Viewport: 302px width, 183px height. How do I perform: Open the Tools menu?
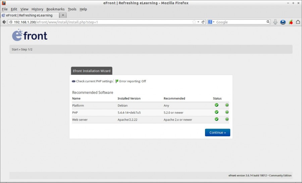click(x=72, y=9)
